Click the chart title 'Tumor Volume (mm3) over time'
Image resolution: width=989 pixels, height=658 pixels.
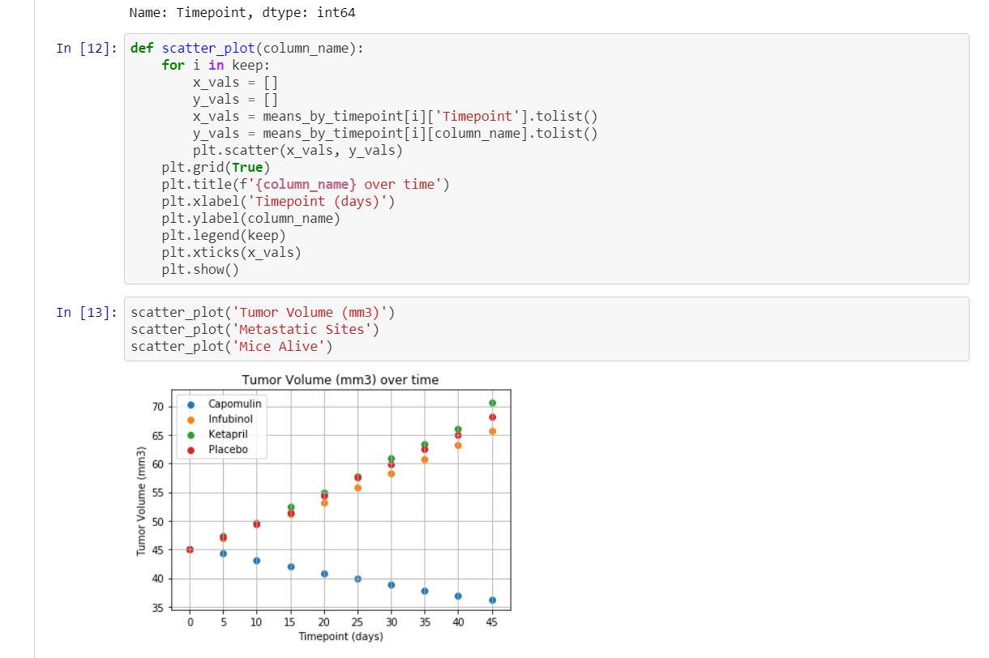(340, 380)
